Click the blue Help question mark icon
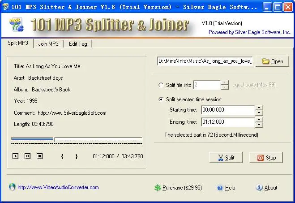This screenshot has height=203, width=295. 220,188
